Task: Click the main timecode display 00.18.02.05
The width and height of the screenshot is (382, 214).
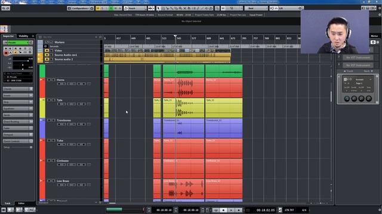Action: [x=265, y=210]
